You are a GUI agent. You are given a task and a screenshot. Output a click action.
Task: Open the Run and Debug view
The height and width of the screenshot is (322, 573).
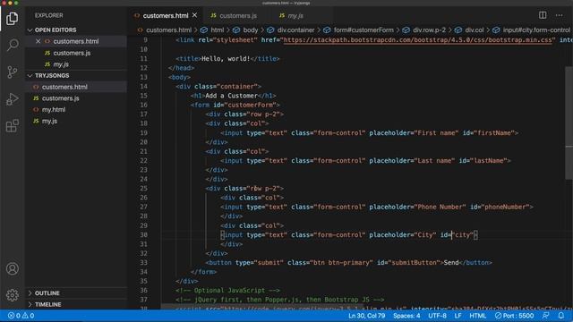12,99
